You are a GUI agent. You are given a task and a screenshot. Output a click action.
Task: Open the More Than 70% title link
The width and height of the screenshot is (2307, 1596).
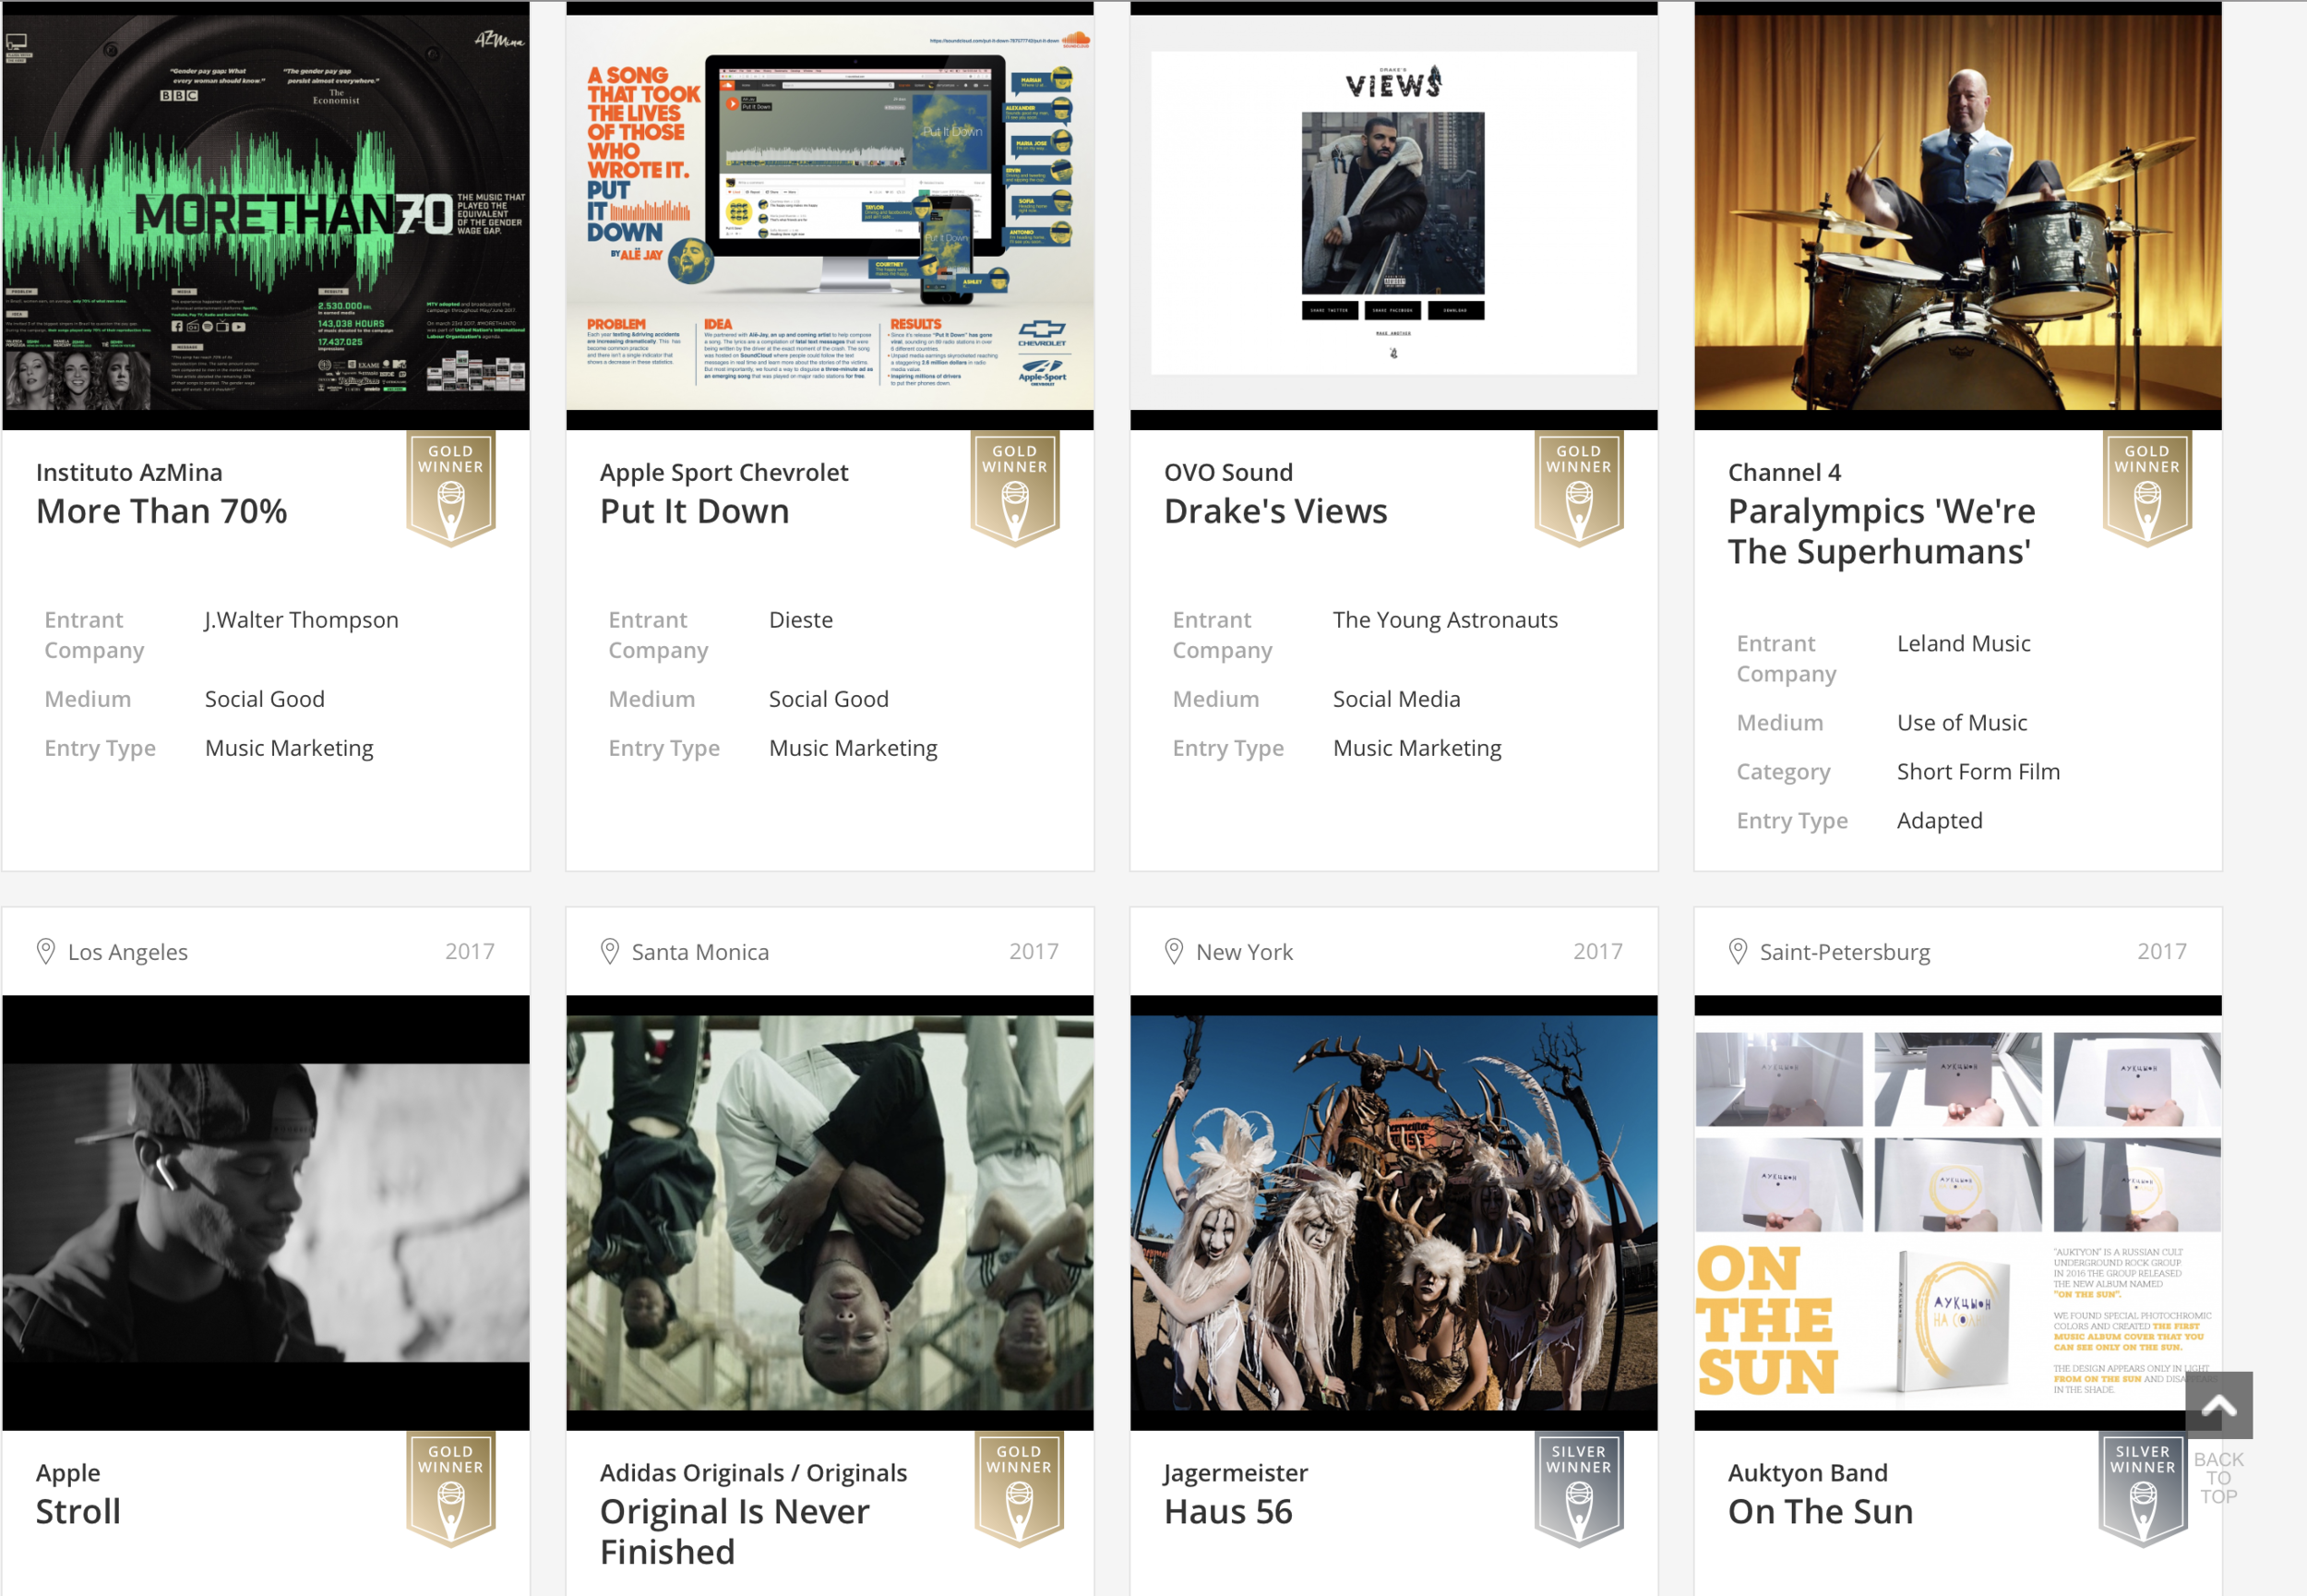coord(161,511)
